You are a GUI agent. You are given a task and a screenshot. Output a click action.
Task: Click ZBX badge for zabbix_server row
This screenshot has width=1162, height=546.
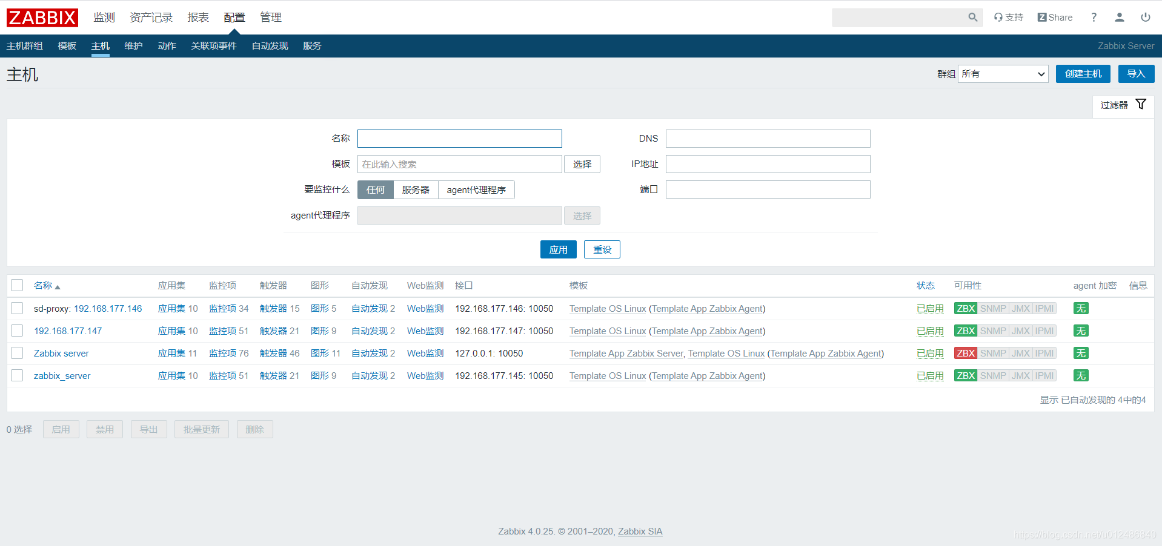(x=966, y=376)
